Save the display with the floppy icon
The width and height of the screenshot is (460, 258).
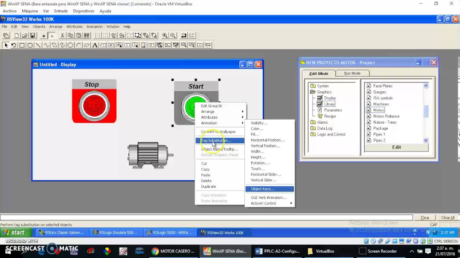[x=32, y=35]
